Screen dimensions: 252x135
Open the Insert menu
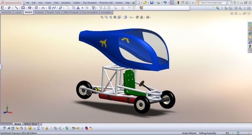[48, 3]
